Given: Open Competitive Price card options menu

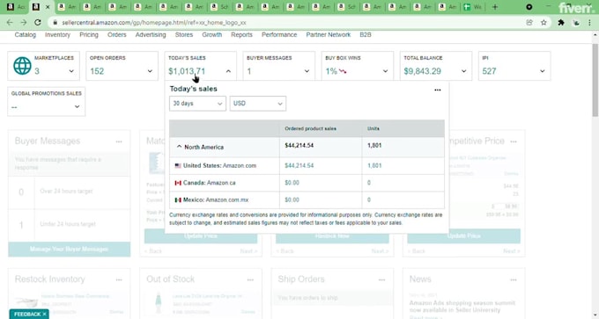Looking at the screenshot, I should 514,141.
